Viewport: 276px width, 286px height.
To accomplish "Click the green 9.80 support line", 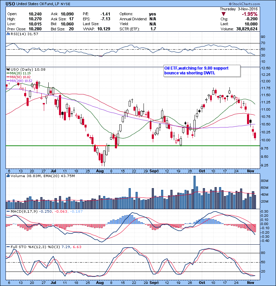I will tap(132, 146).
